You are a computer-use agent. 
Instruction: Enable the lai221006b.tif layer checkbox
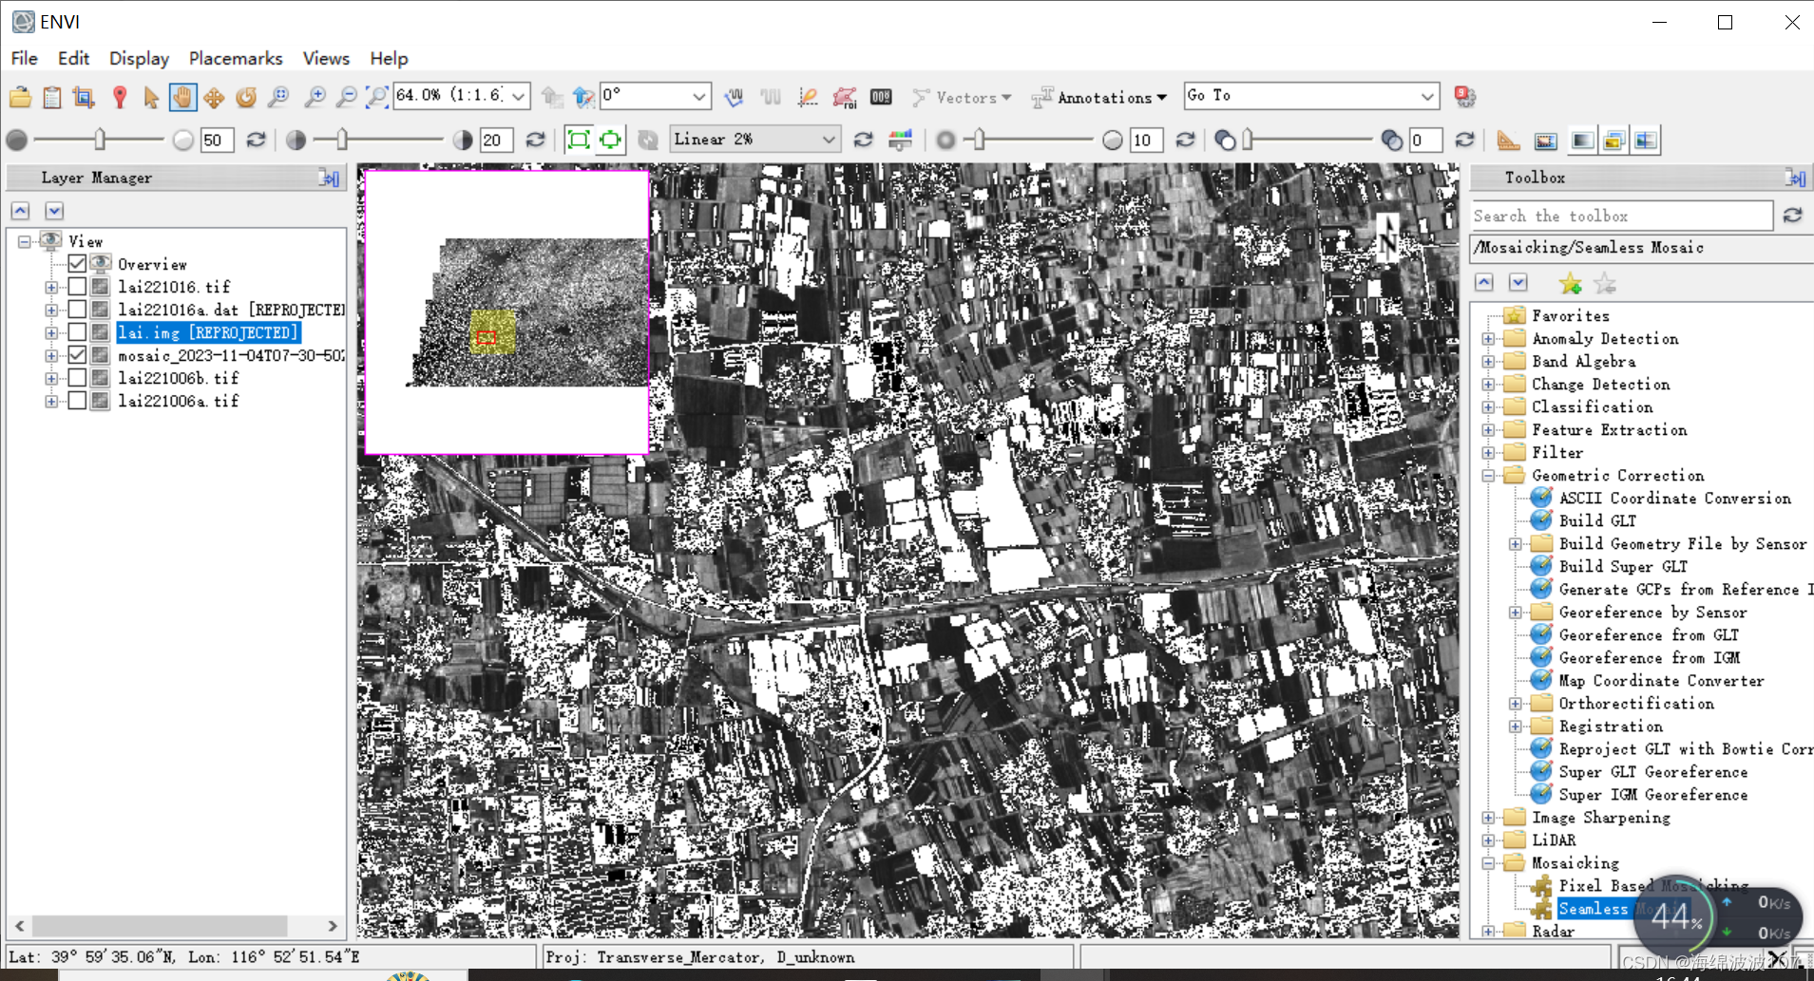click(x=77, y=377)
